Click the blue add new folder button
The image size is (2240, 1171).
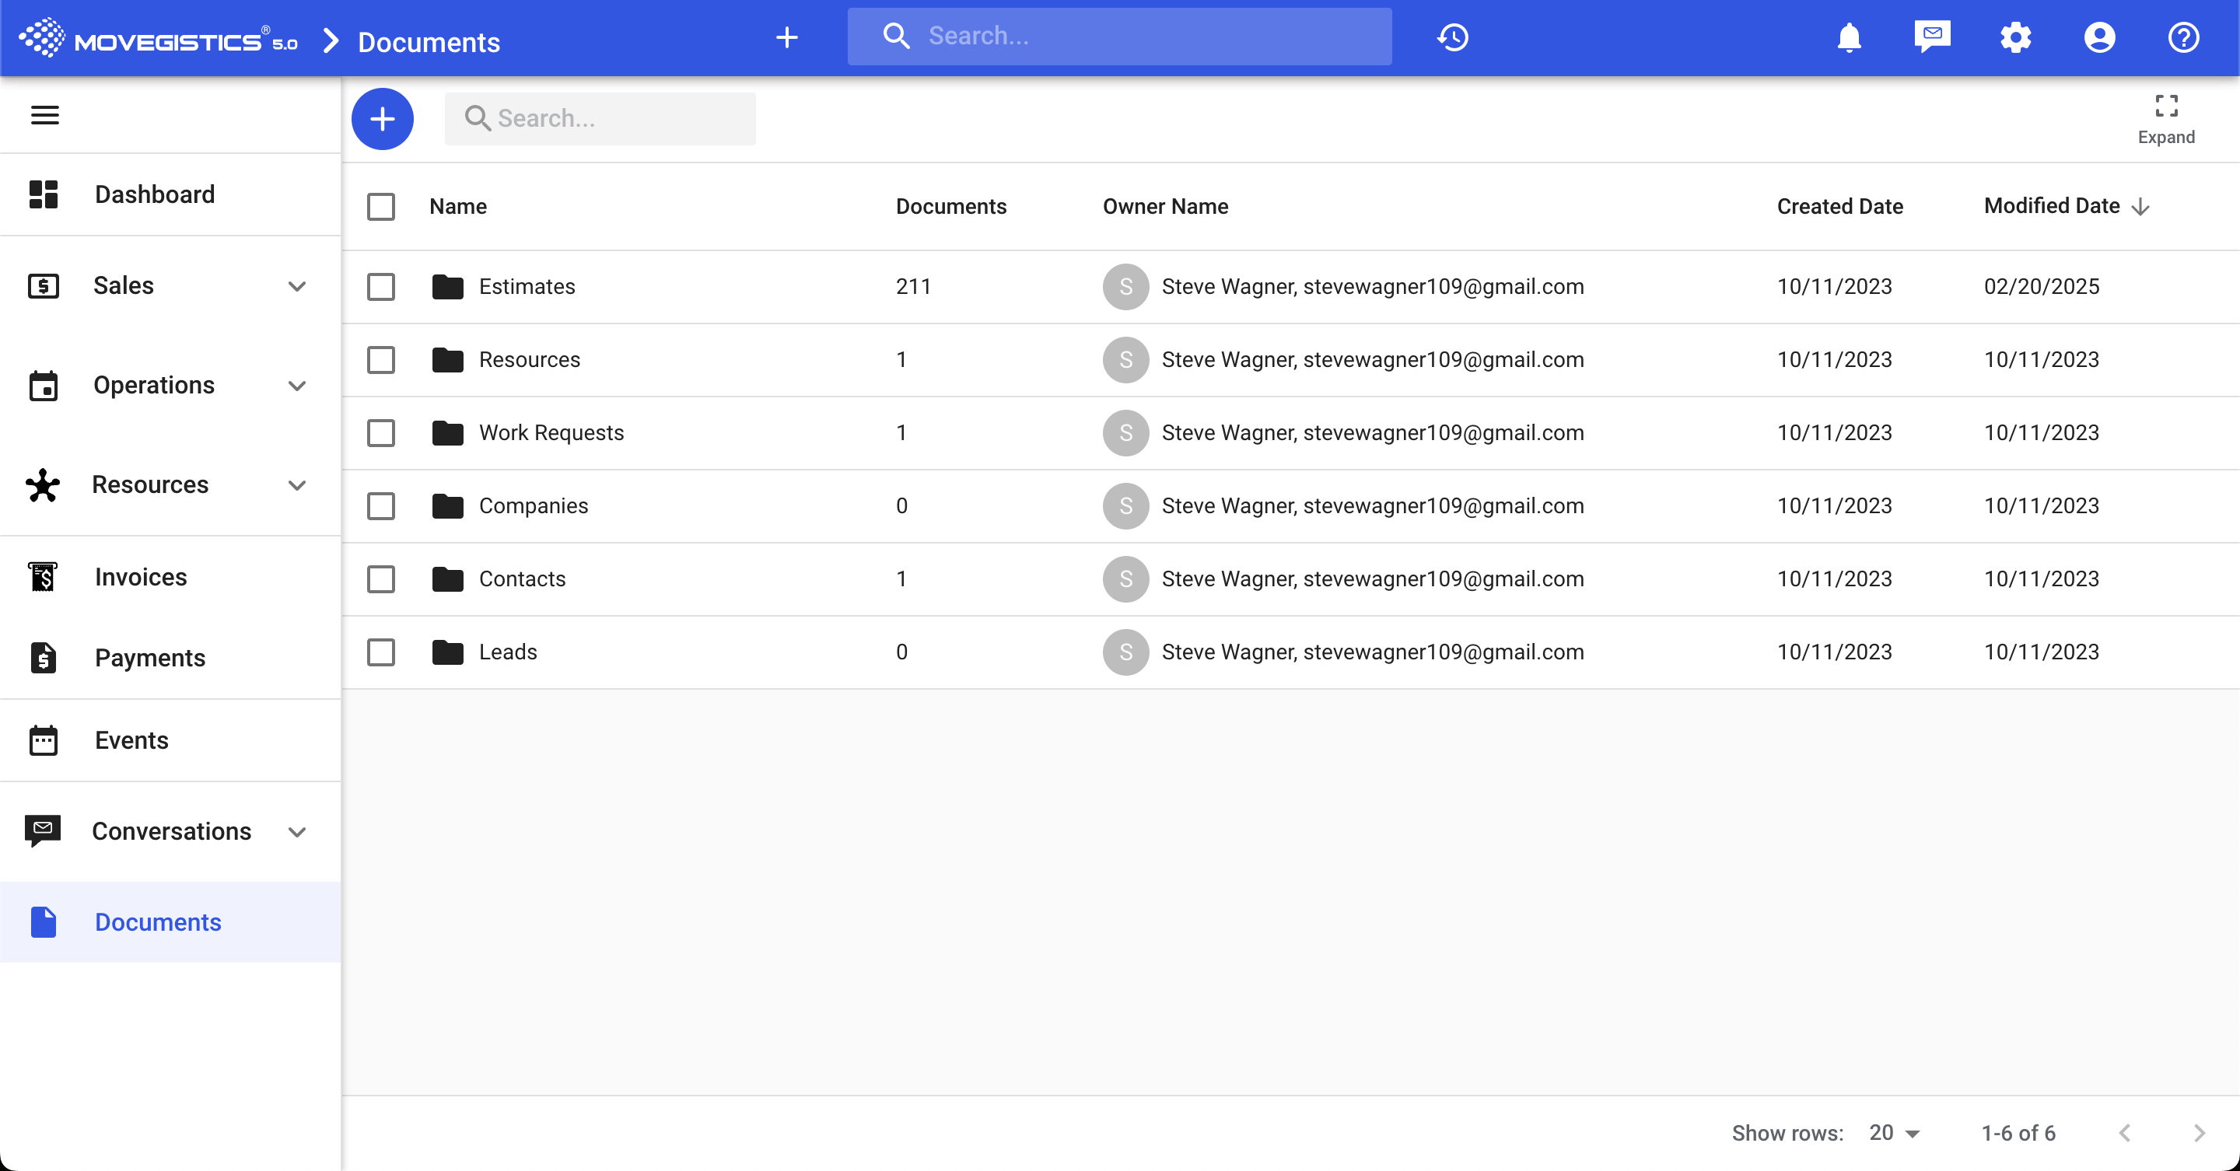tap(382, 119)
